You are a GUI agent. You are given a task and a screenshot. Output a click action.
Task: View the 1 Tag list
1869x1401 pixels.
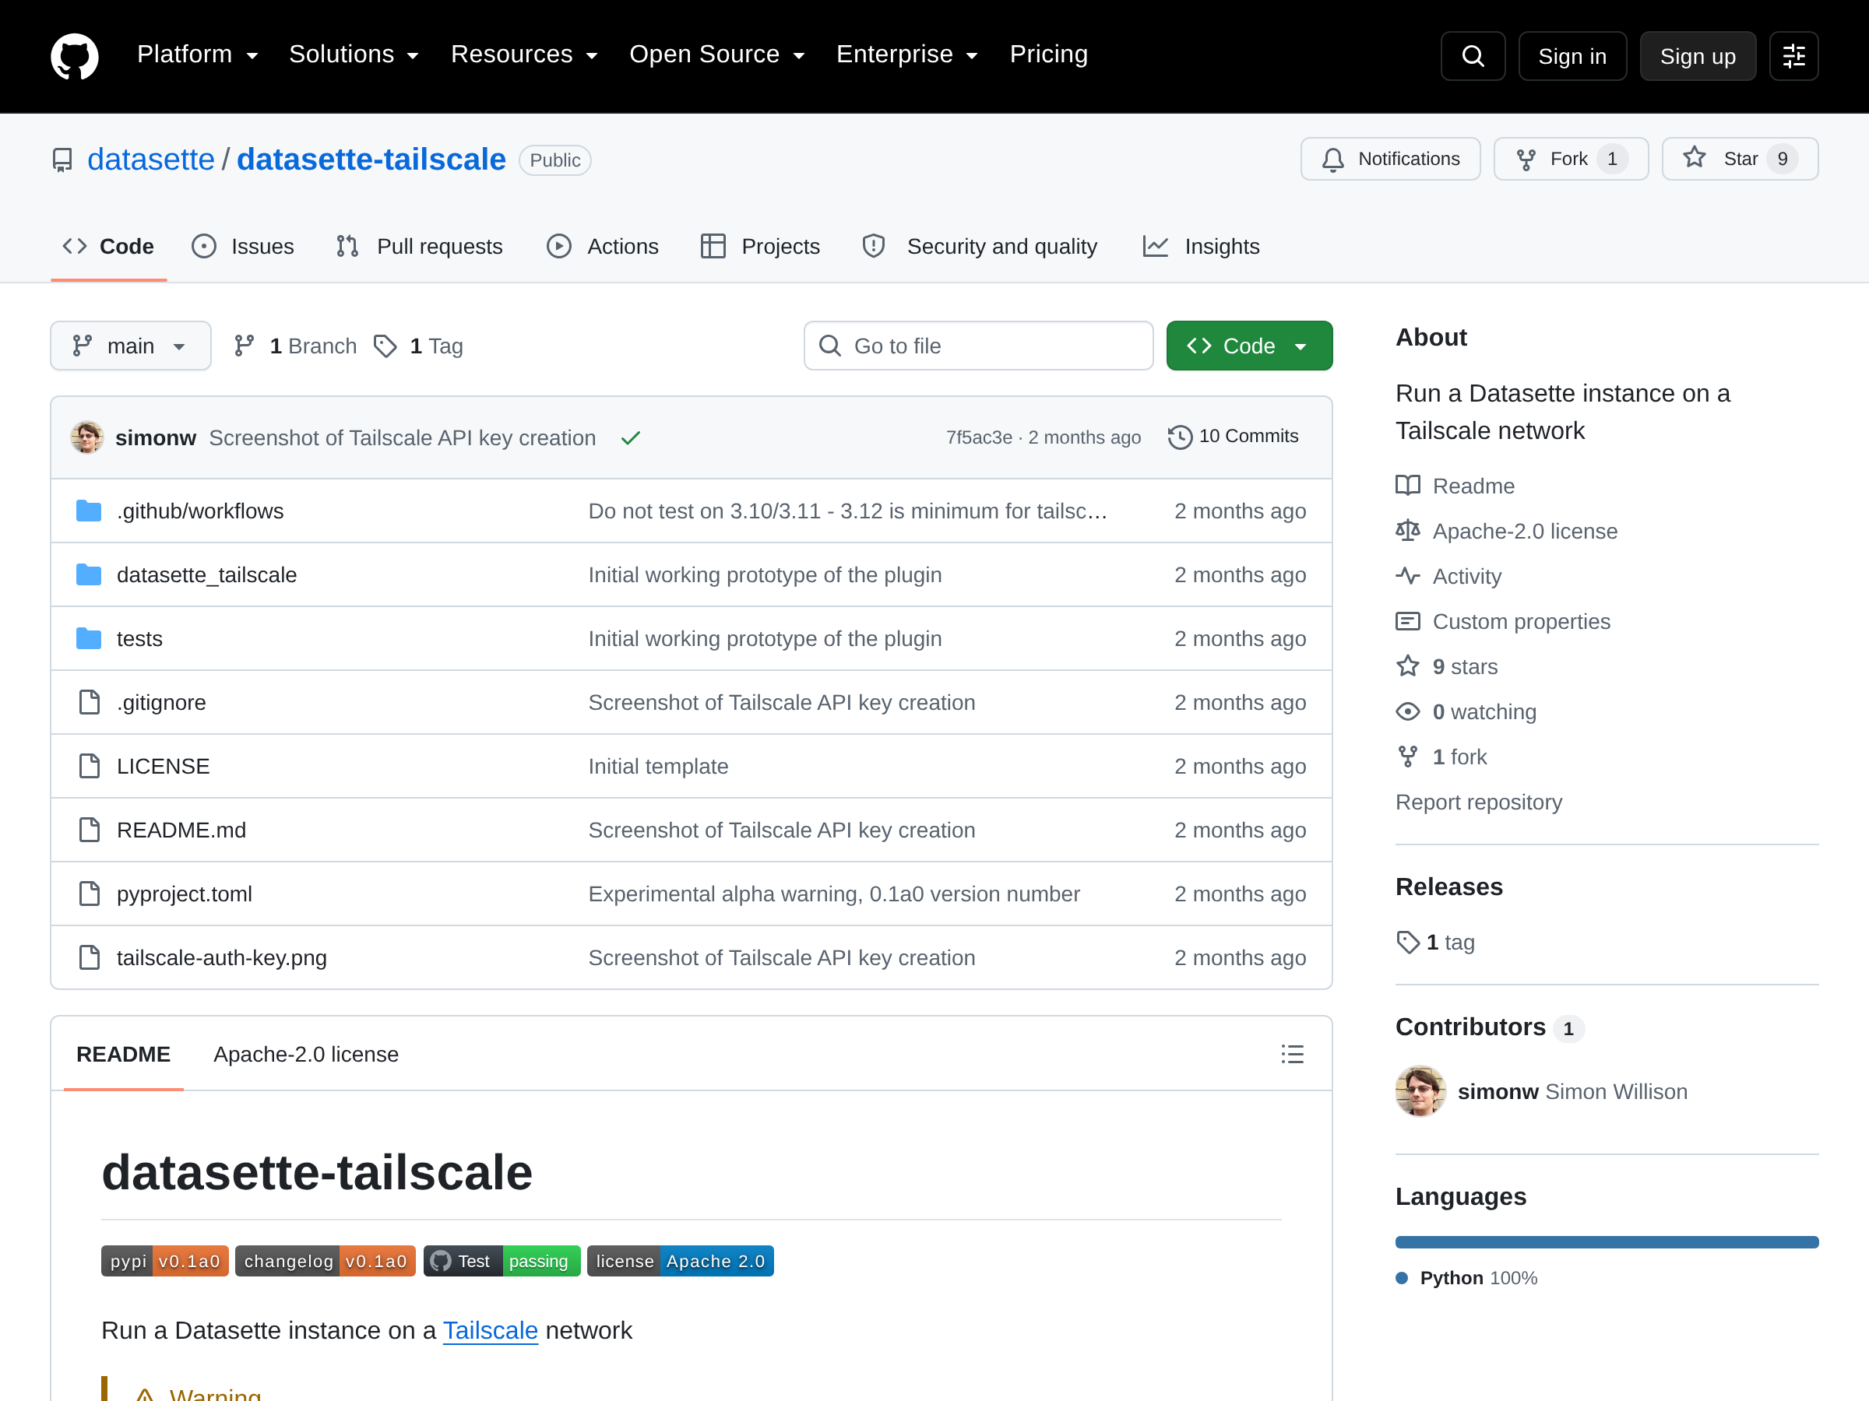419,346
